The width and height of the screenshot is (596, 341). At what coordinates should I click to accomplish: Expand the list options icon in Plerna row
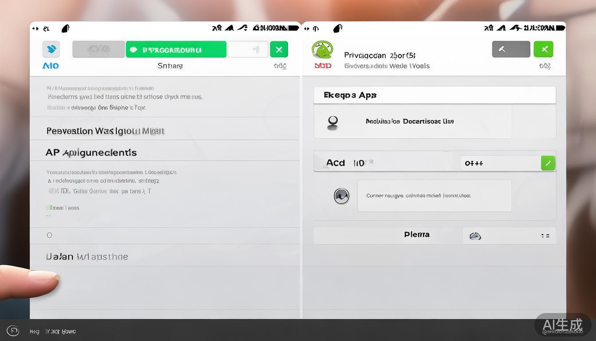[x=545, y=236]
